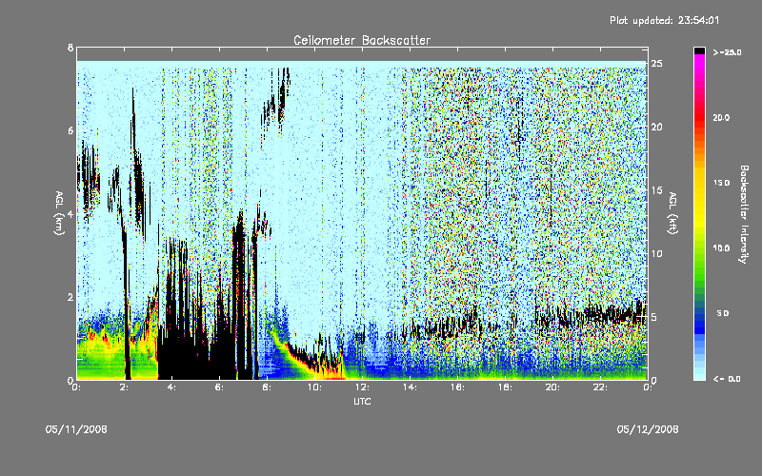Select the '20.0' colorbar label
This screenshot has width=762, height=476.
[x=722, y=117]
